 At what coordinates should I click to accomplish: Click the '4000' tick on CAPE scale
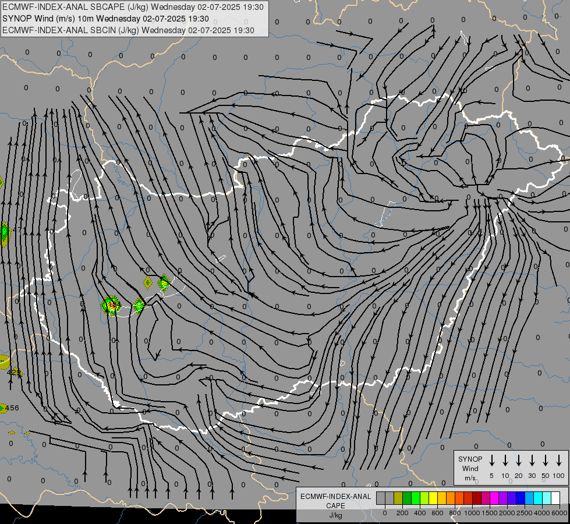point(542,513)
